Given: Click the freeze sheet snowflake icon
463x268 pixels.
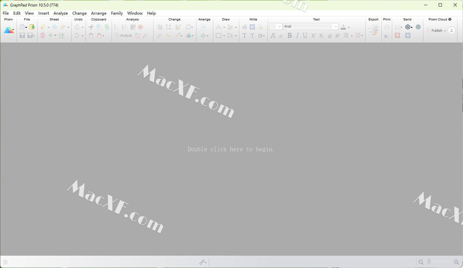Looking at the screenshot, I should point(55,27).
